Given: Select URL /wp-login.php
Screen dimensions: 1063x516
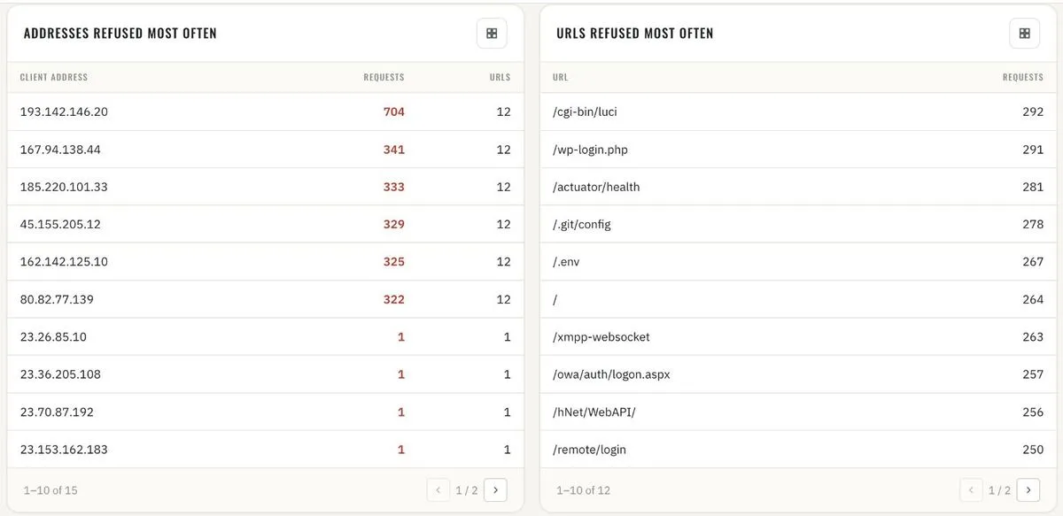Looking at the screenshot, I should 590,150.
